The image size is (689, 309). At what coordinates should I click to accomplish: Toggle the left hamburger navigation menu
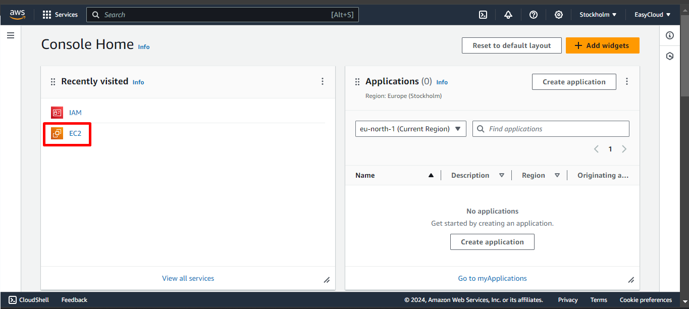click(x=11, y=35)
